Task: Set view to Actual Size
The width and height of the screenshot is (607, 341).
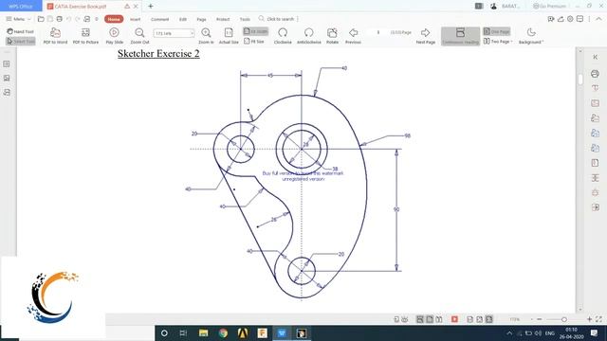Action: (x=229, y=36)
